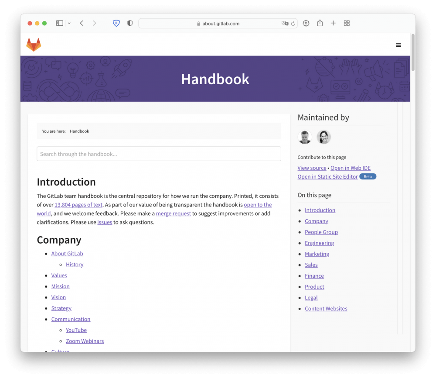Screen dimensions: 436x379
Task: Open the Communication link
Action: tap(71, 319)
